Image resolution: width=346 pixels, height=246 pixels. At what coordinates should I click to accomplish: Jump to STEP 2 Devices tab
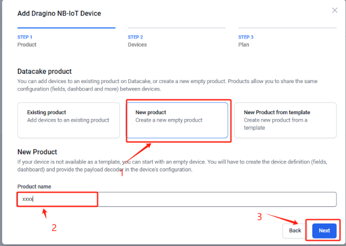177,38
